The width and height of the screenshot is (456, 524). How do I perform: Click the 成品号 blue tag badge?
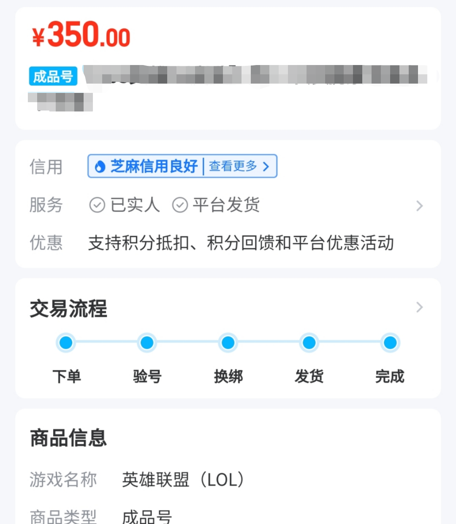[x=53, y=76]
